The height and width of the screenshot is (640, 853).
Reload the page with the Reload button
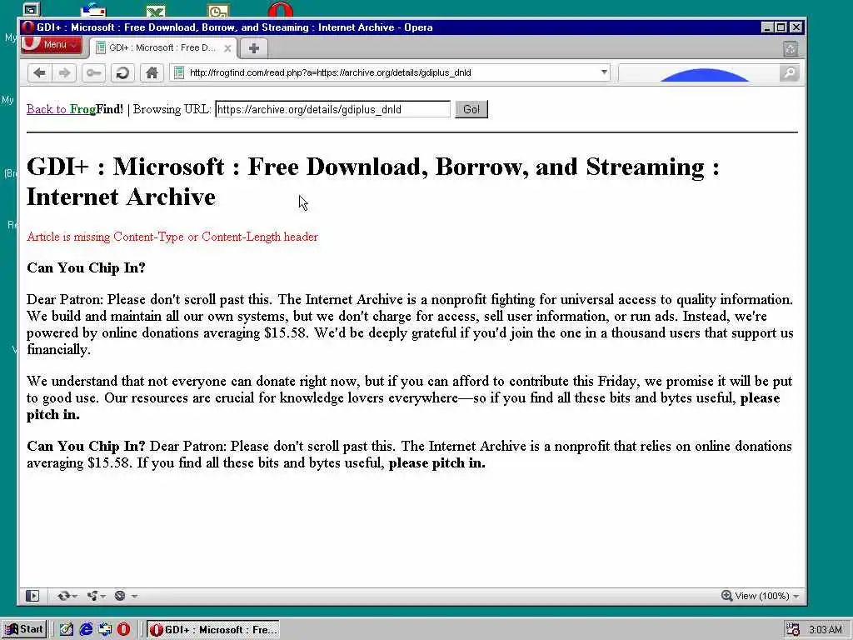point(122,73)
